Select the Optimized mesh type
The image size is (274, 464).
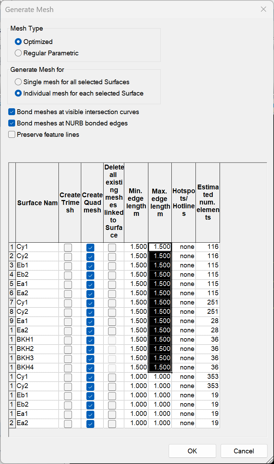coord(18,42)
